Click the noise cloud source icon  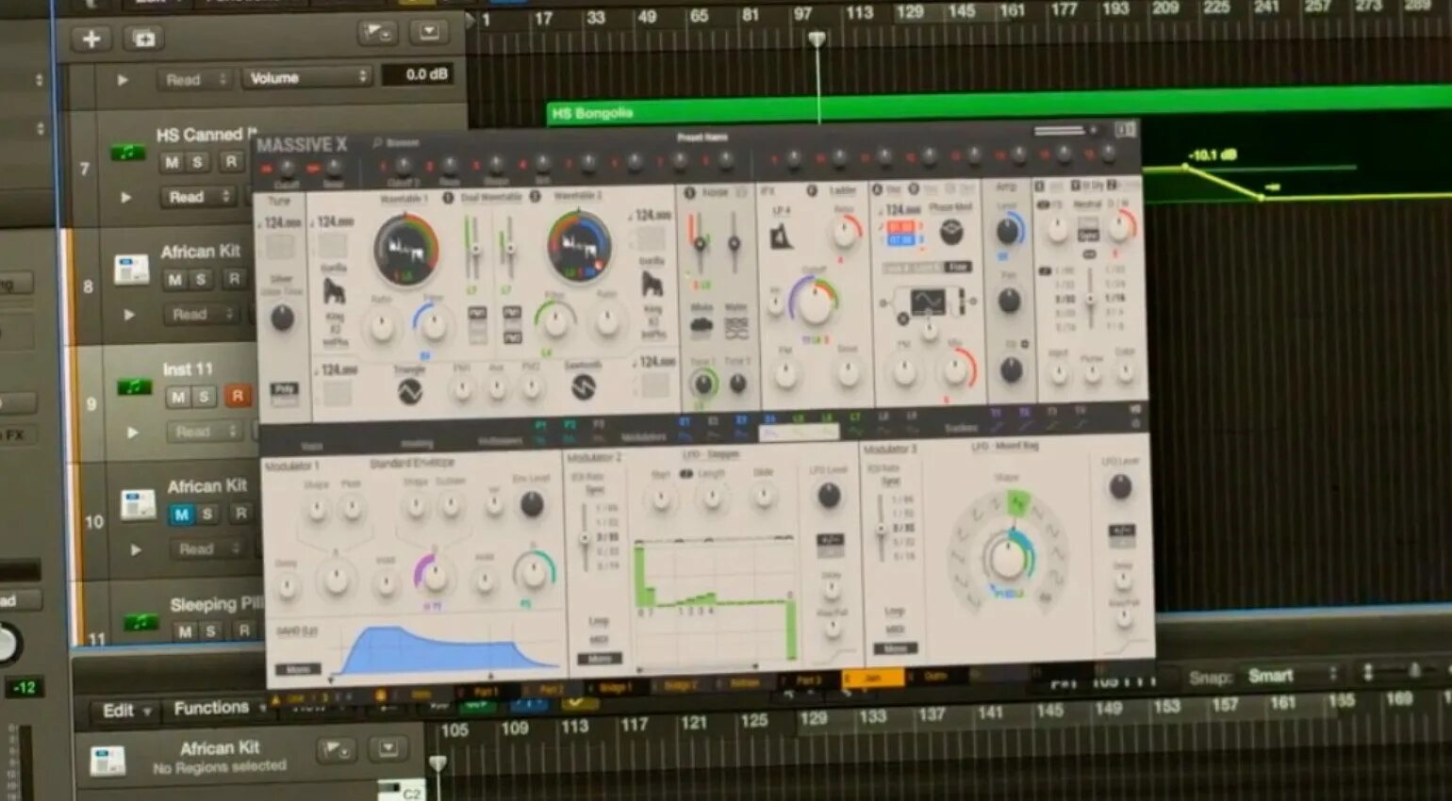(701, 327)
